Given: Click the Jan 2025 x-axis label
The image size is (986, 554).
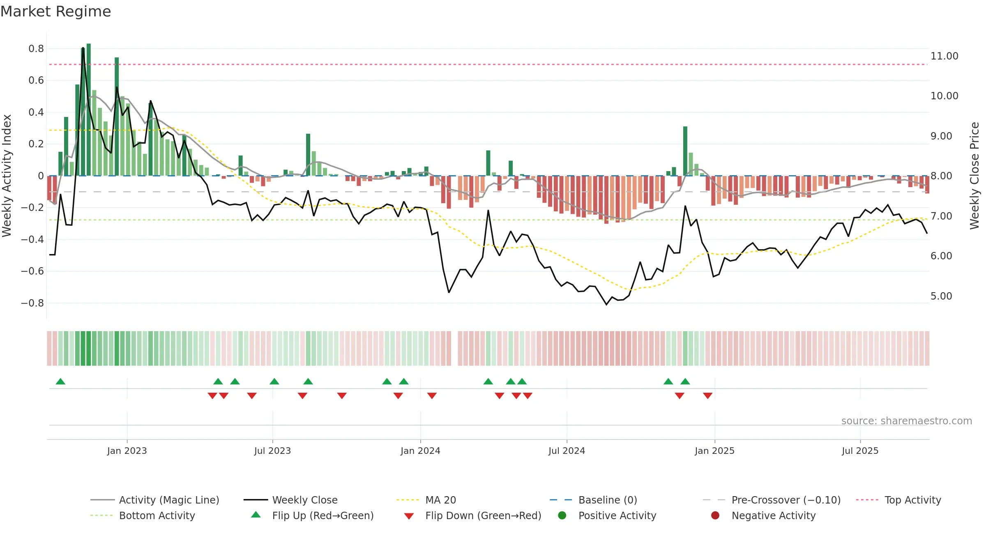Looking at the screenshot, I should 714,451.
